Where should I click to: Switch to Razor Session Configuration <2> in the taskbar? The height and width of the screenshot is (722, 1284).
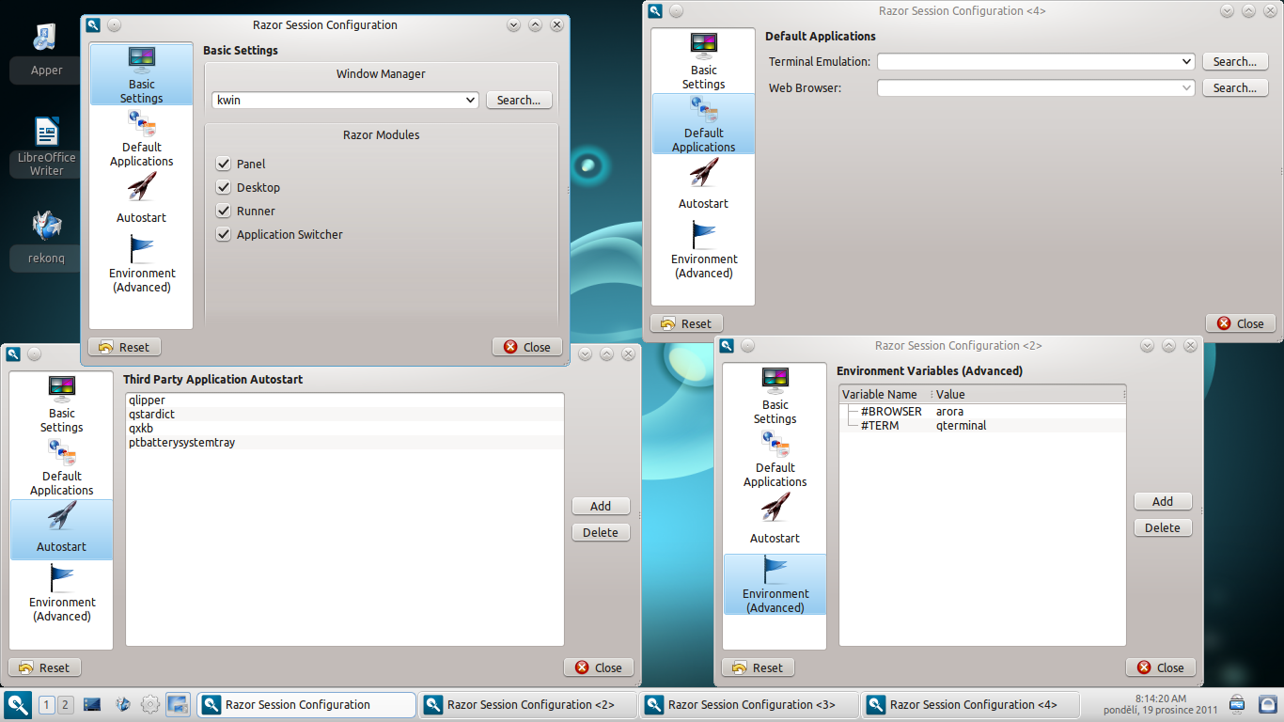pyautogui.click(x=527, y=704)
